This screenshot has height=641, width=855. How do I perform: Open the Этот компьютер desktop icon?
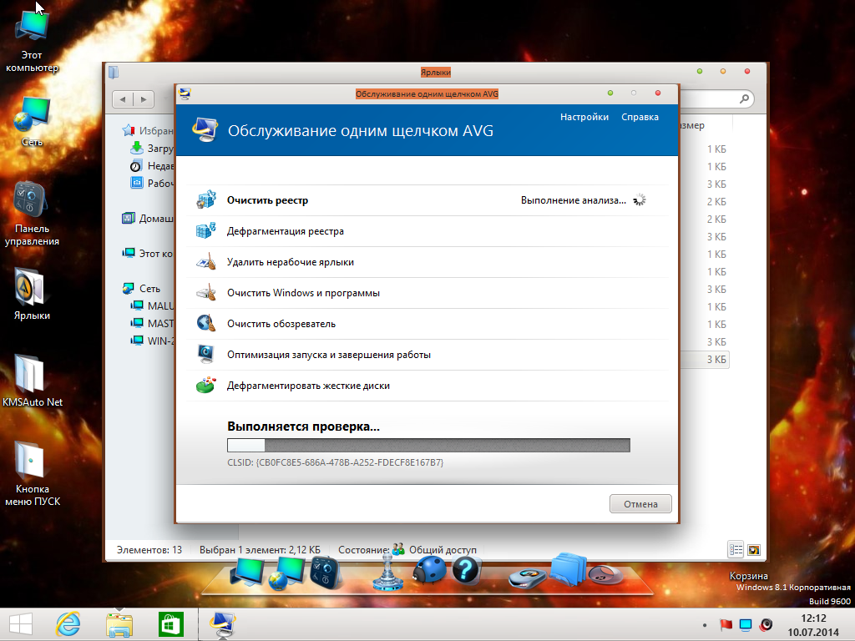click(x=32, y=42)
